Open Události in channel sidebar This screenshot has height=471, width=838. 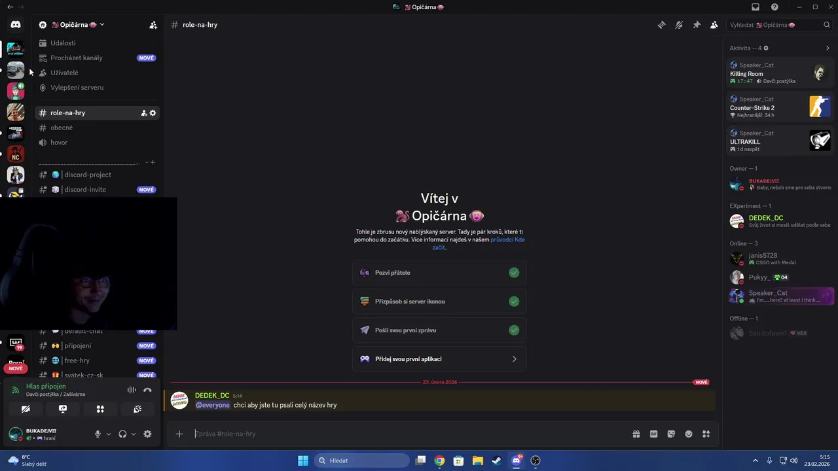[97, 43]
